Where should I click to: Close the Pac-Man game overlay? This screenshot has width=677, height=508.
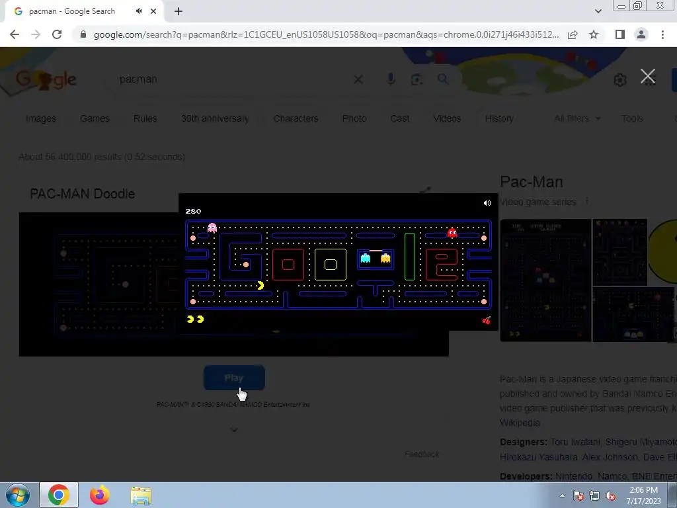tap(648, 77)
